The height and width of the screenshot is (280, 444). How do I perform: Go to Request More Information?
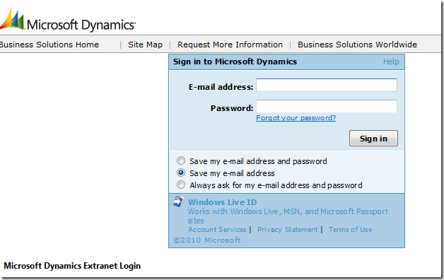coord(230,45)
